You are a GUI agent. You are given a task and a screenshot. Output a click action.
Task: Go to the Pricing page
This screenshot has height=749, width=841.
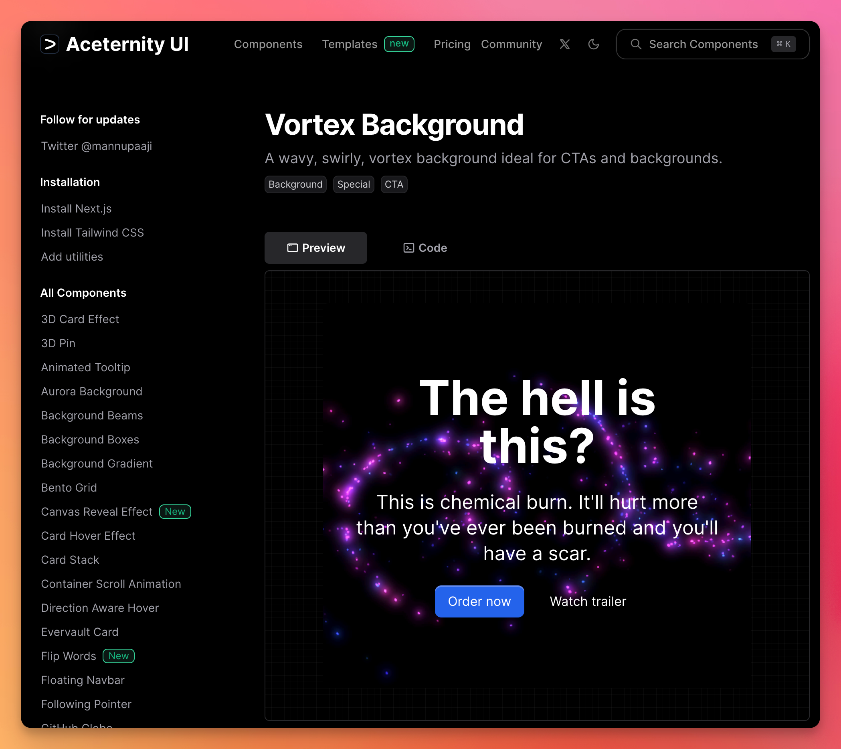click(452, 44)
